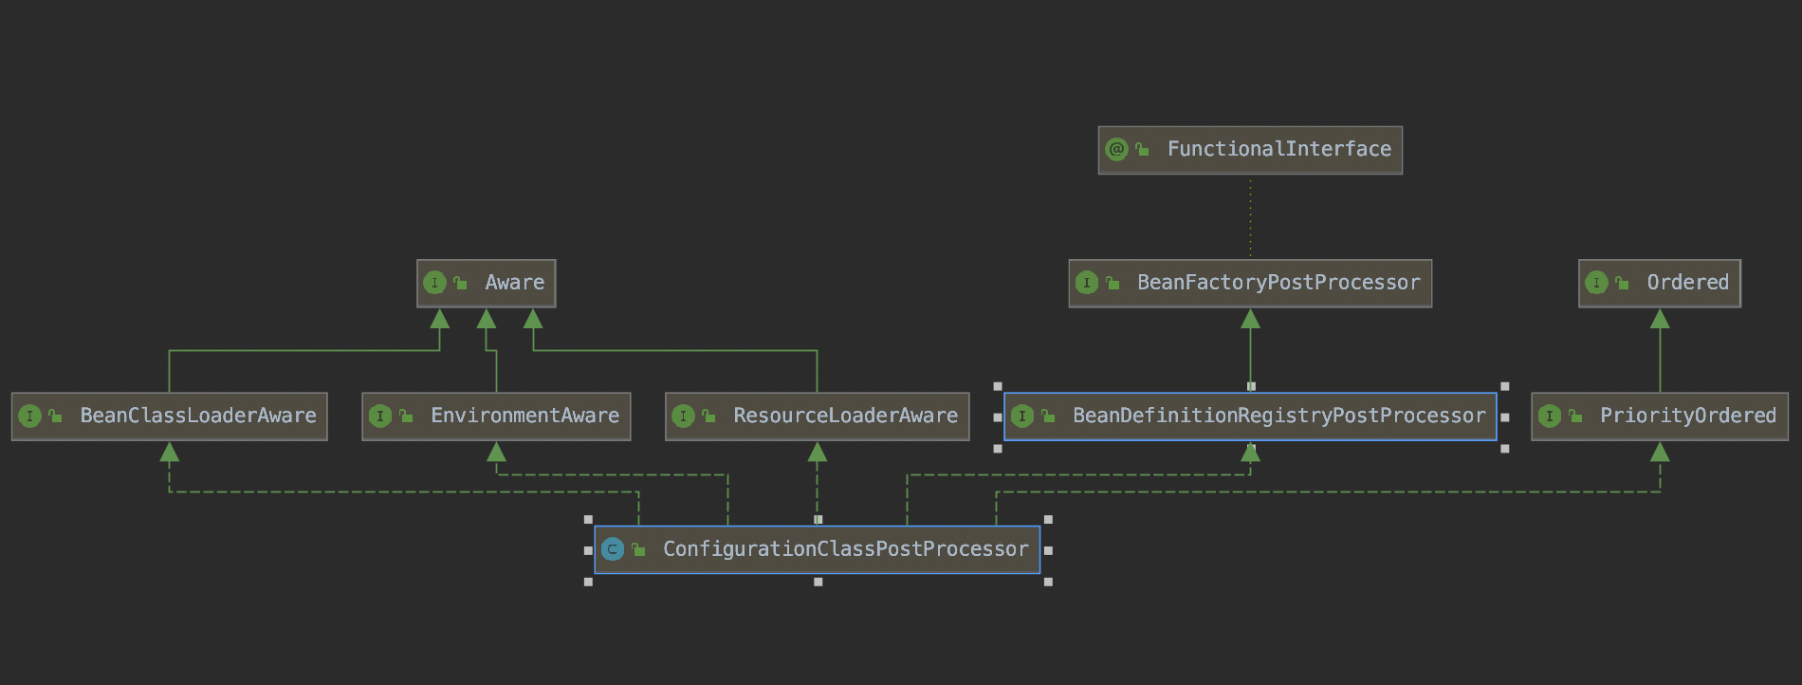
Task: Select the BeanFactoryPostProcessor node label
Action: pos(1278,283)
